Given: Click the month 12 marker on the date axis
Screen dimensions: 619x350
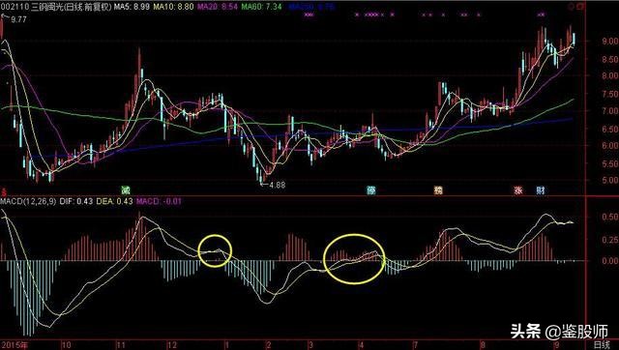Looking at the screenshot, I should (x=172, y=346).
